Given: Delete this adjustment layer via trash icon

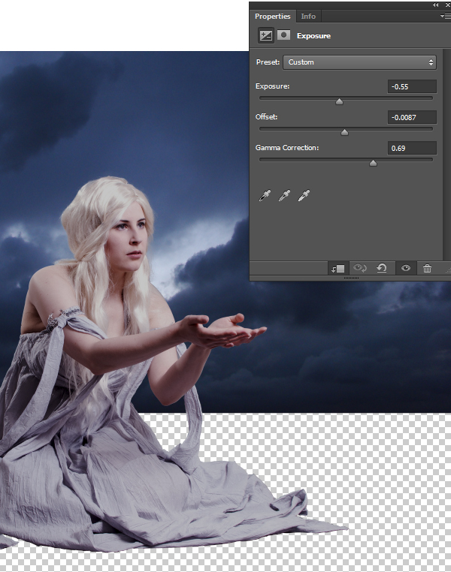Looking at the screenshot, I should pyautogui.click(x=427, y=268).
